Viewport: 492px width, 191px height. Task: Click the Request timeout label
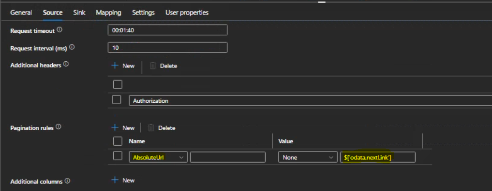point(32,31)
